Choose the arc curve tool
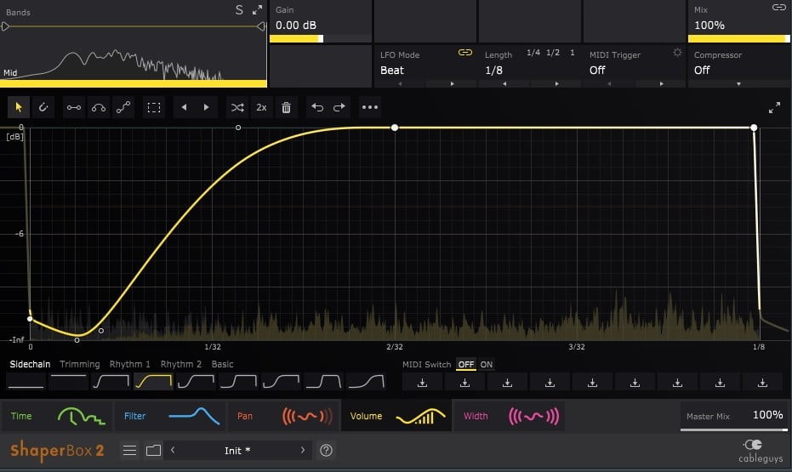The height and width of the screenshot is (472, 792). (99, 107)
